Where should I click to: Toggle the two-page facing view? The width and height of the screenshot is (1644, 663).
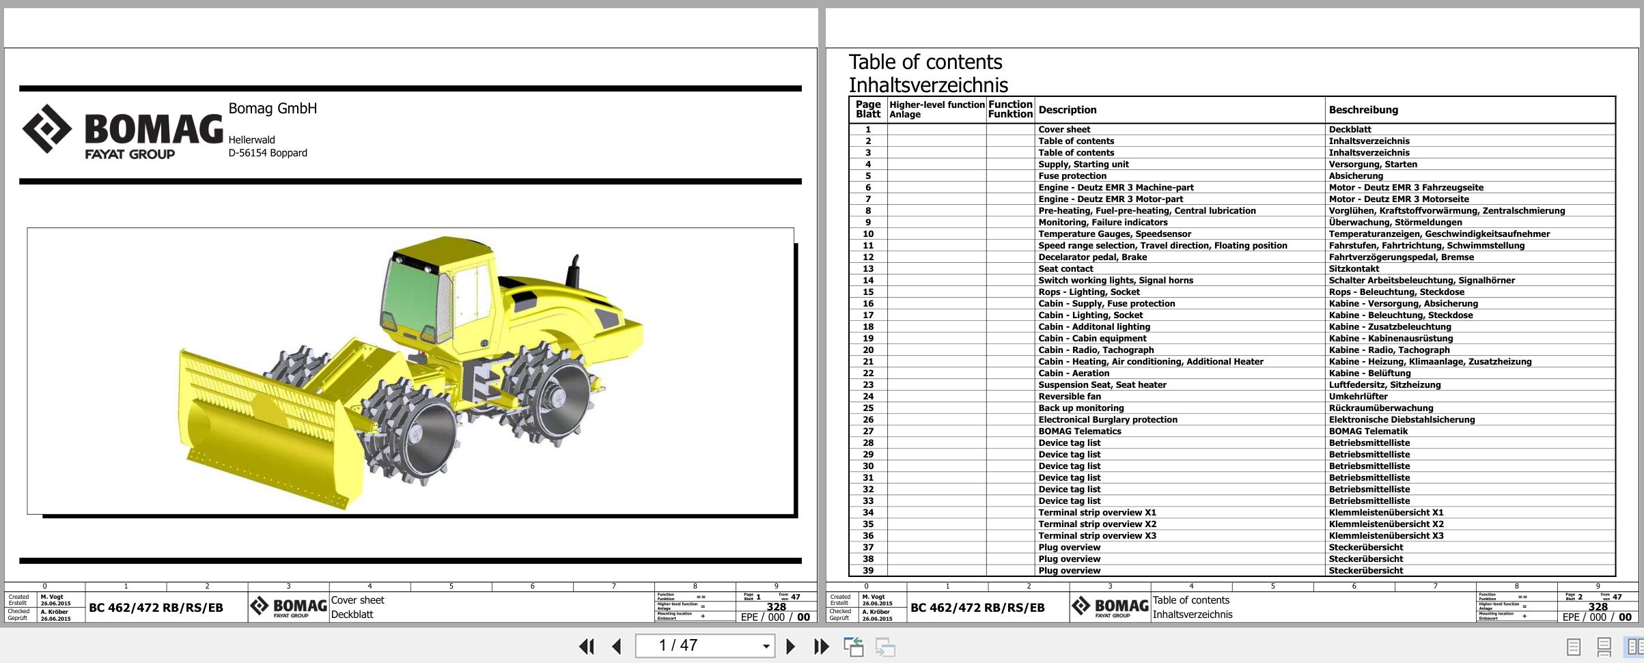tap(1634, 646)
